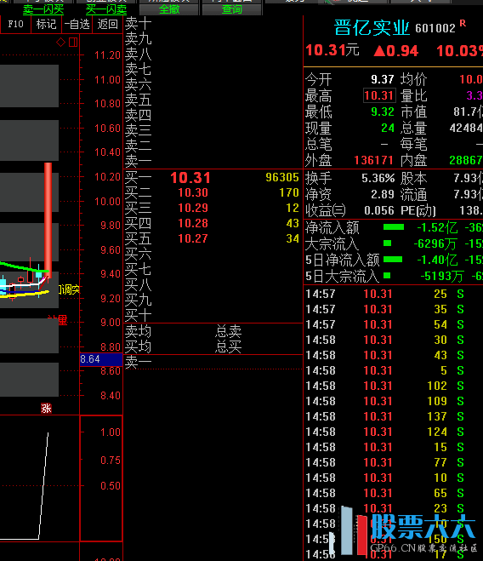
Task: Click the 净流入额 green flow bar
Action: [x=393, y=226]
